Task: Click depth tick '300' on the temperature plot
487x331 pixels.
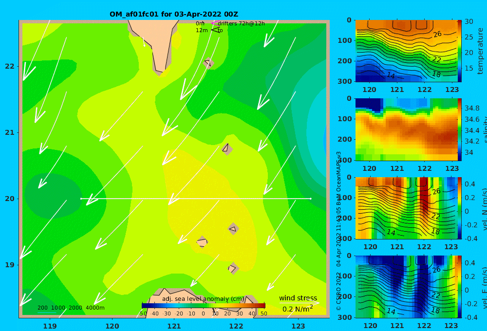Action: tap(345, 81)
